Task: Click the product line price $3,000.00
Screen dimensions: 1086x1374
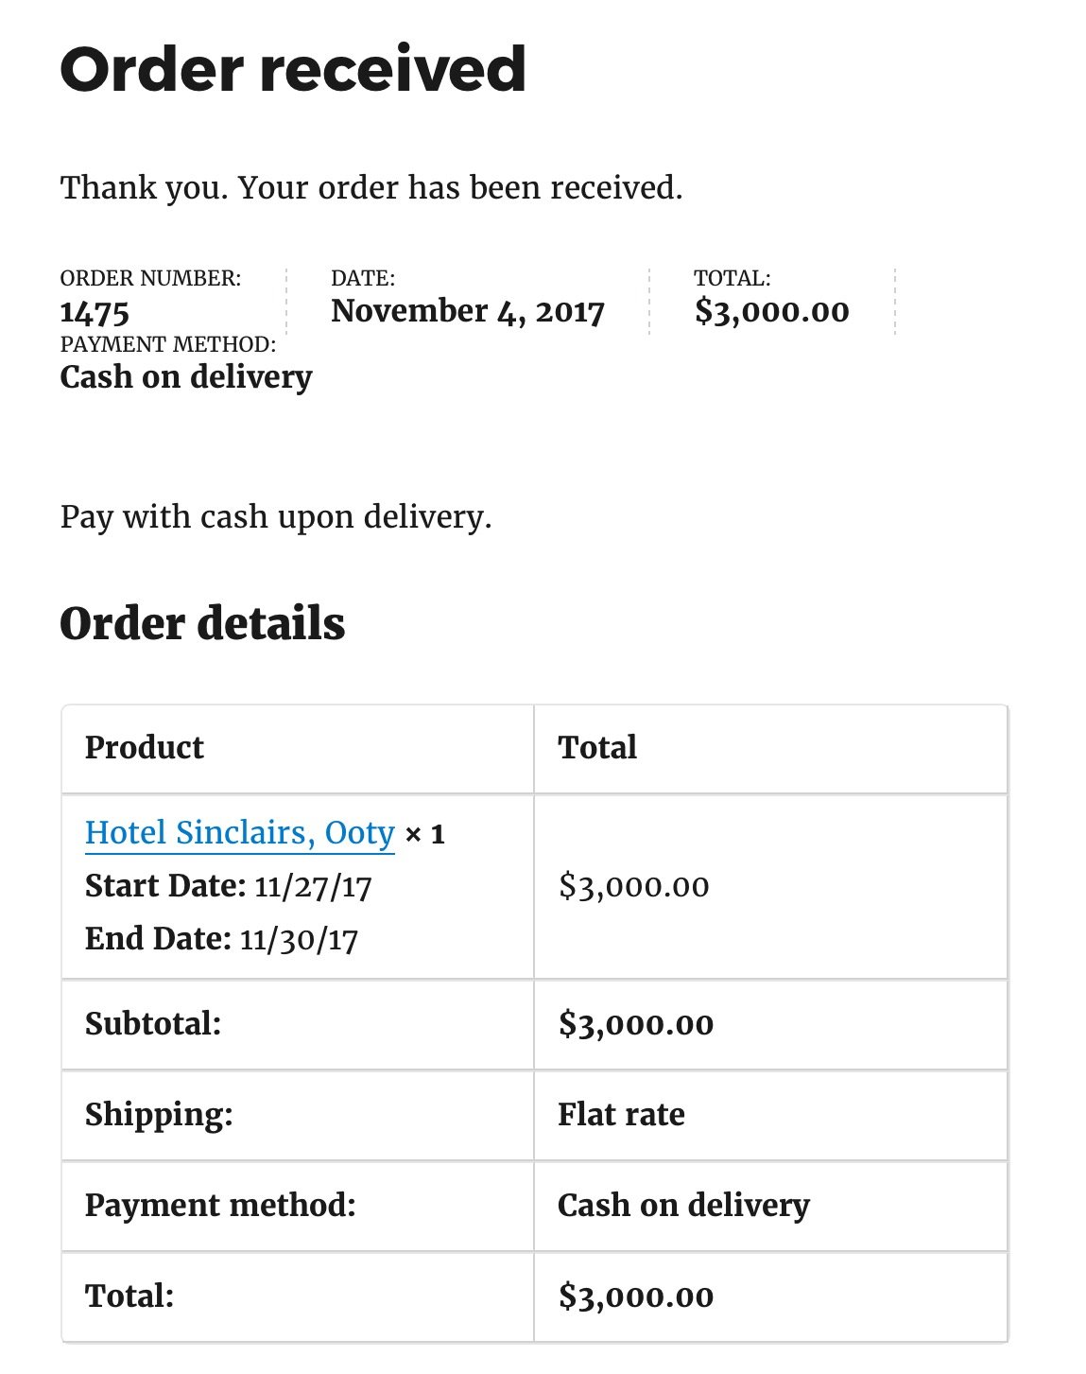Action: [634, 886]
